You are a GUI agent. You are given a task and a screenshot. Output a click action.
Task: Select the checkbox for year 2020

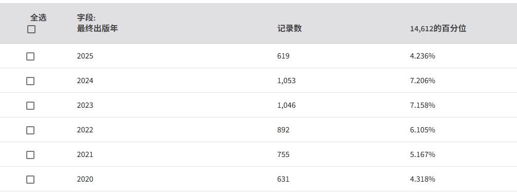click(30, 180)
